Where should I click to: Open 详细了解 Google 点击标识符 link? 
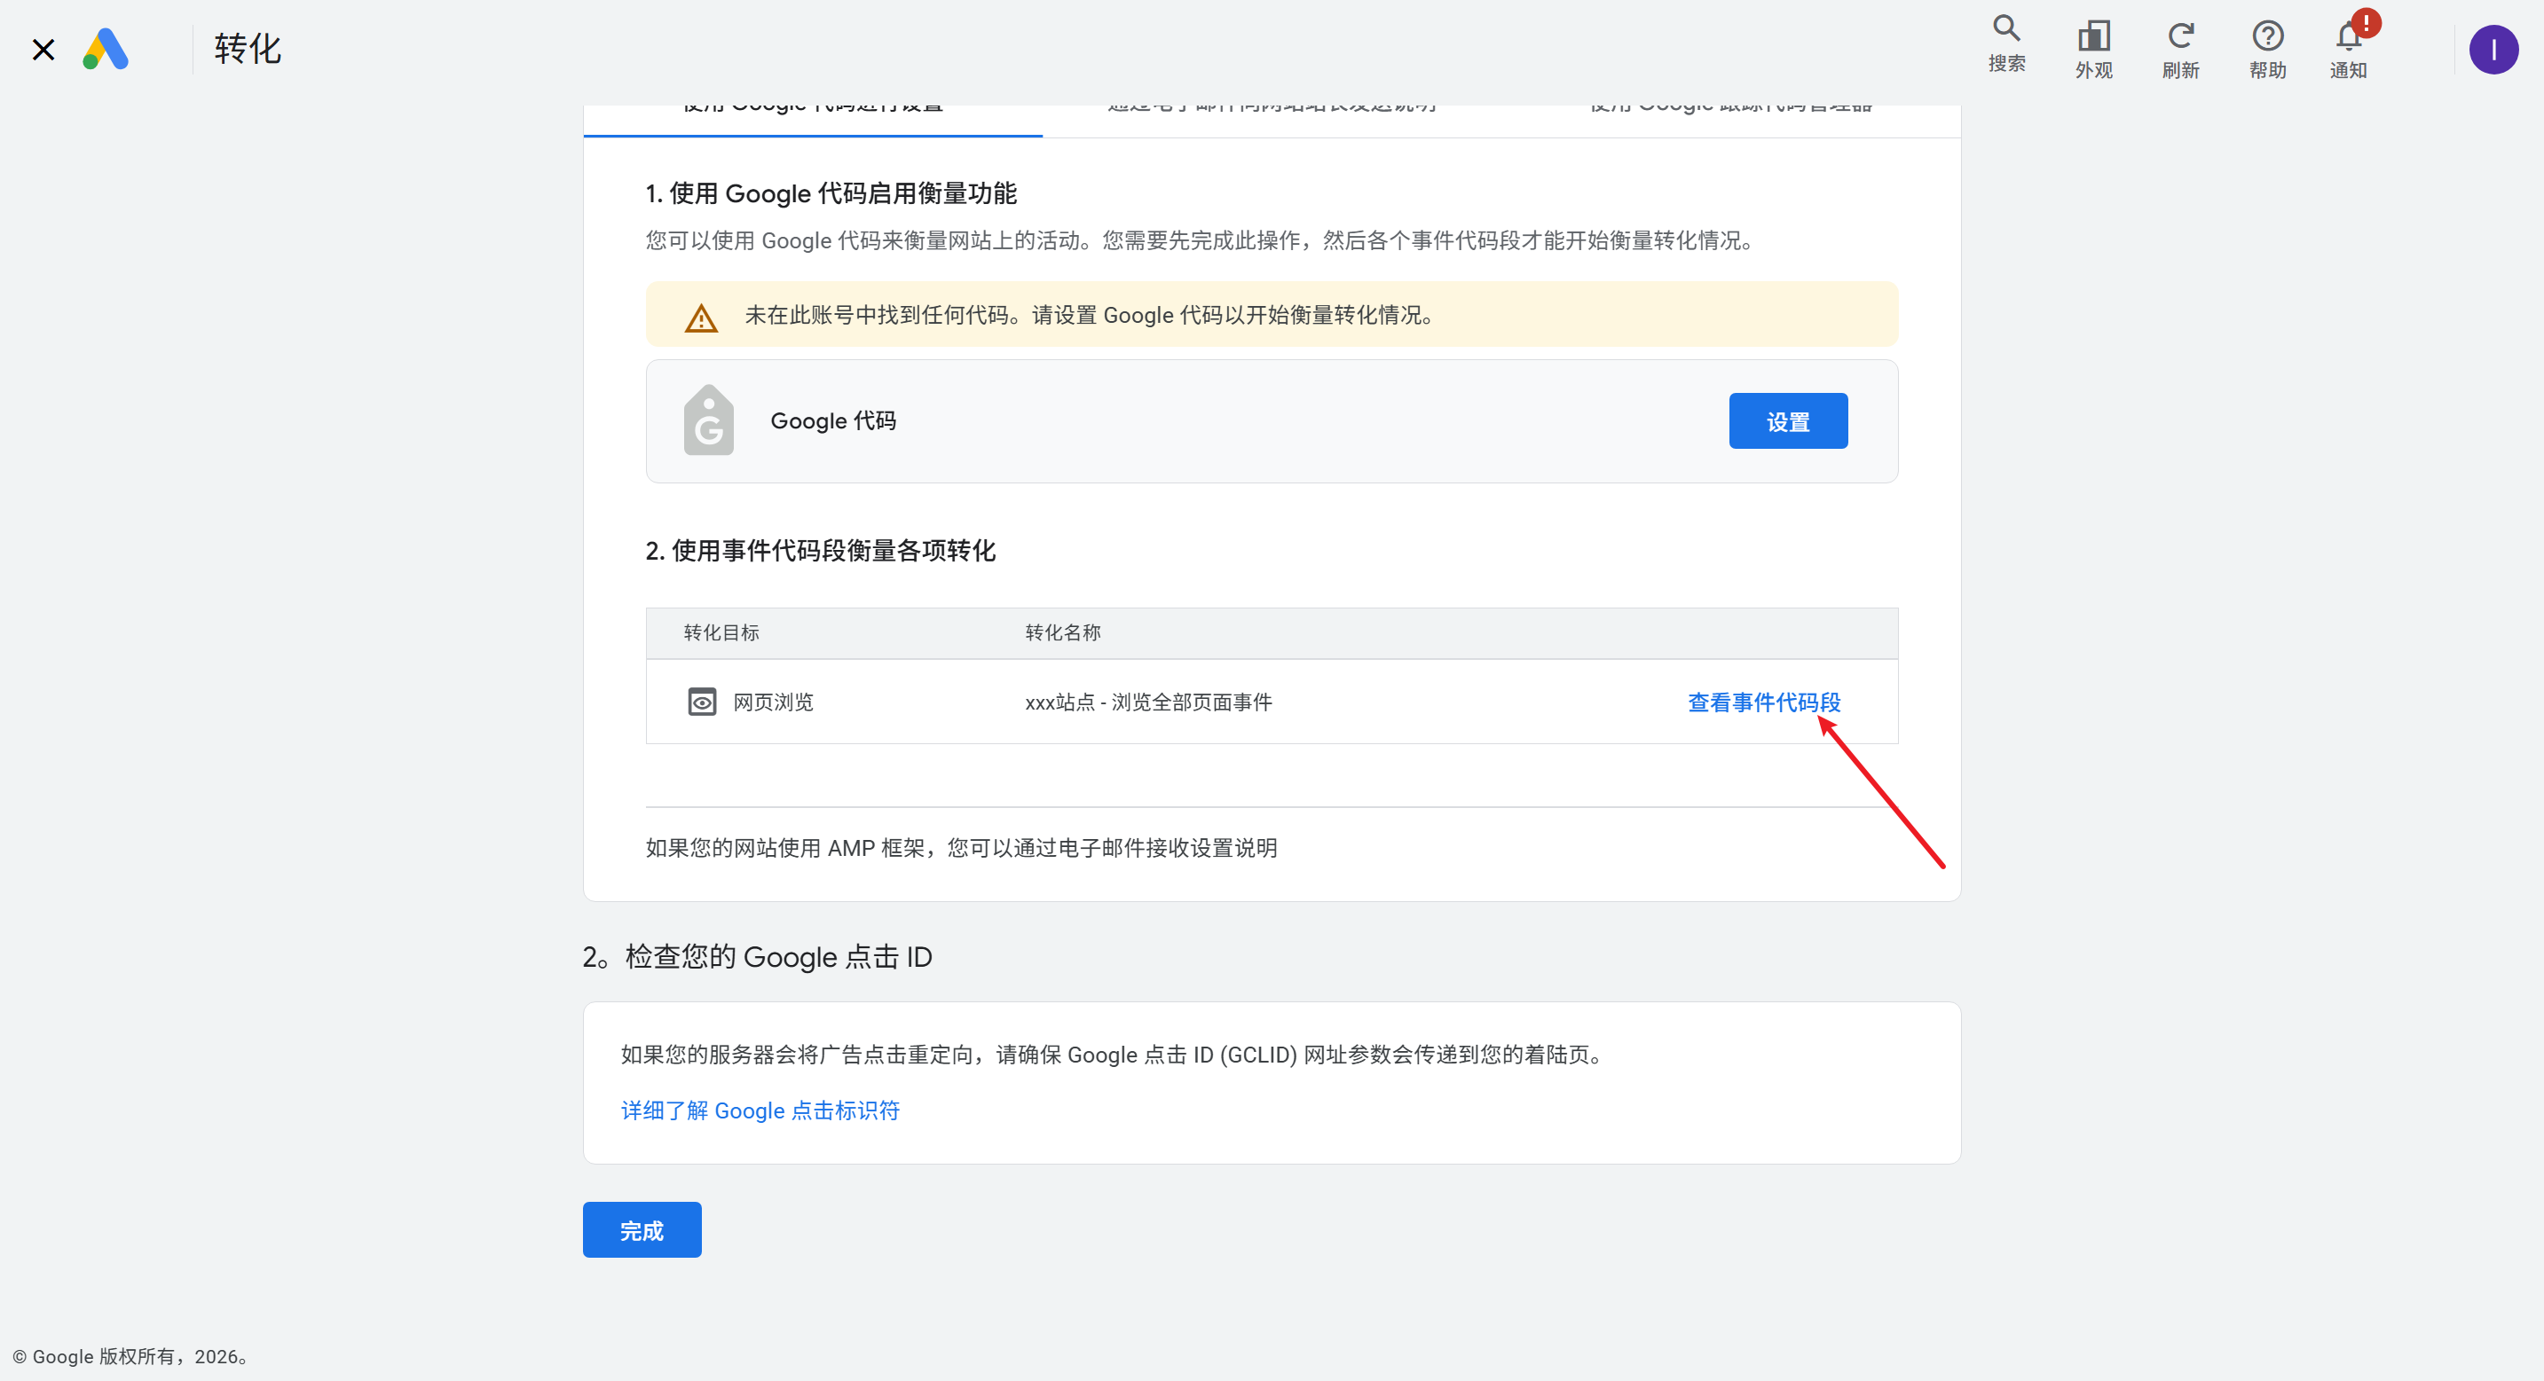pos(760,1110)
